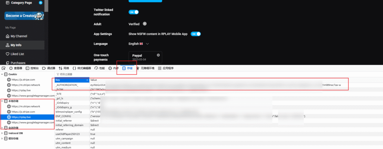This screenshot has width=383, height=149.
Task: Expand the Indexed DB section
Action: (2, 133)
